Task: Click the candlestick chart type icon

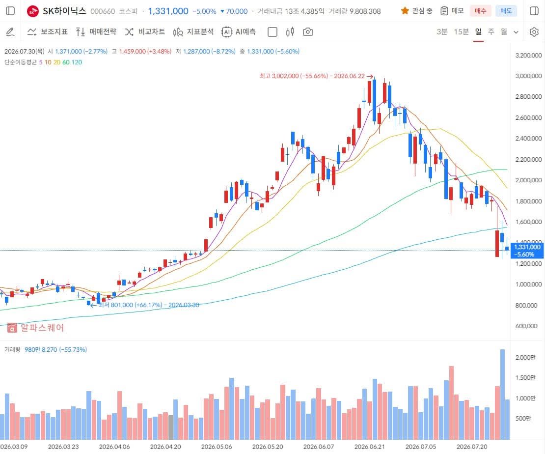Action: (290, 32)
